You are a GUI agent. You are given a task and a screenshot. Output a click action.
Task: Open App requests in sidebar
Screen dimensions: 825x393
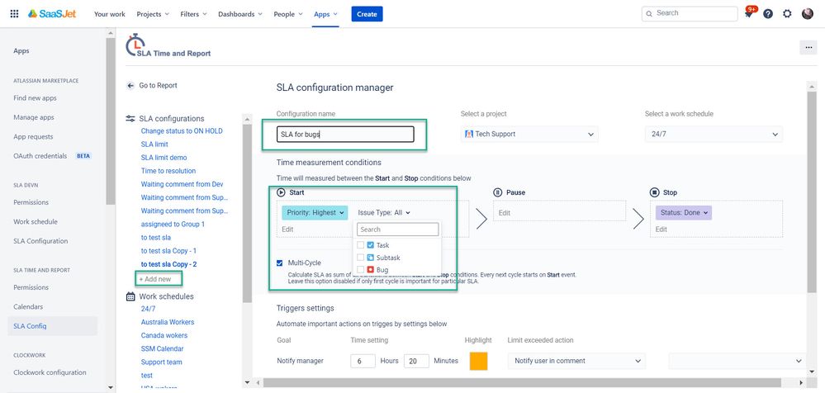pos(33,137)
